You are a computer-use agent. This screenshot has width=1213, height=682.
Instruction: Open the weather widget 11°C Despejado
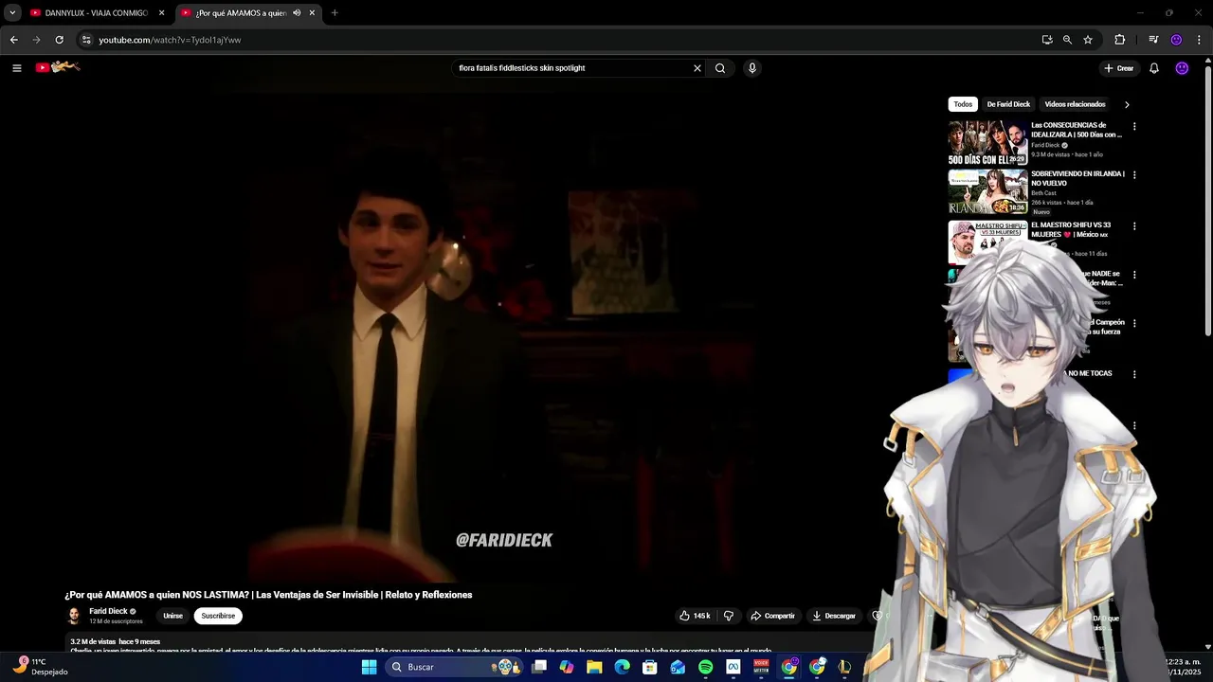click(x=40, y=667)
